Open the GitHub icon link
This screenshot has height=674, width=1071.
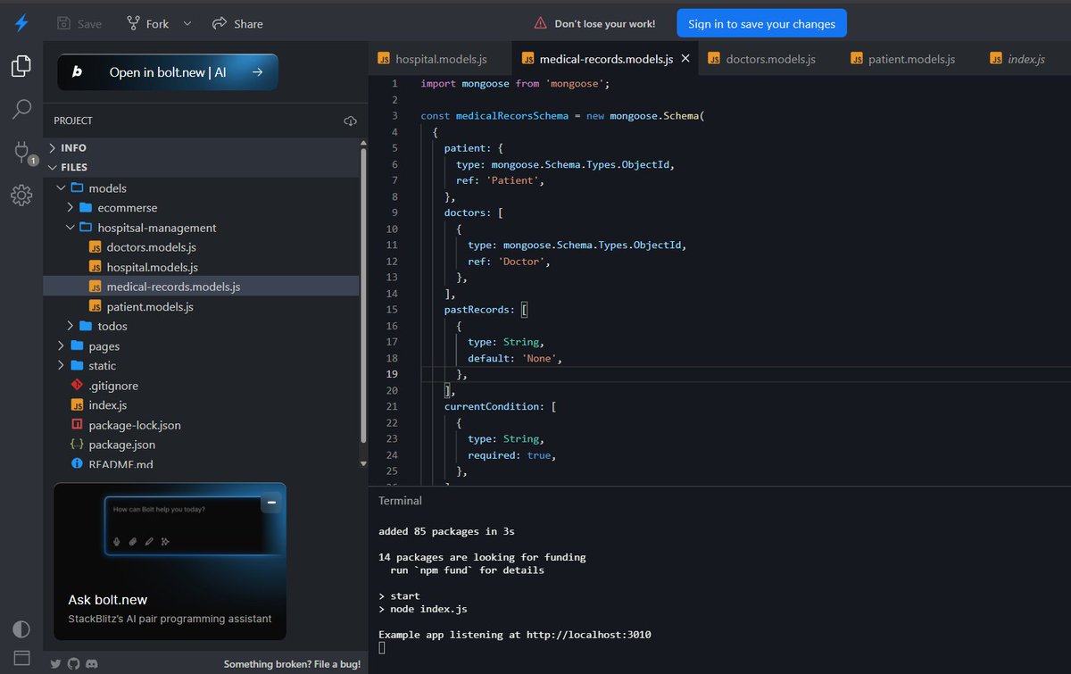pyautogui.click(x=73, y=663)
